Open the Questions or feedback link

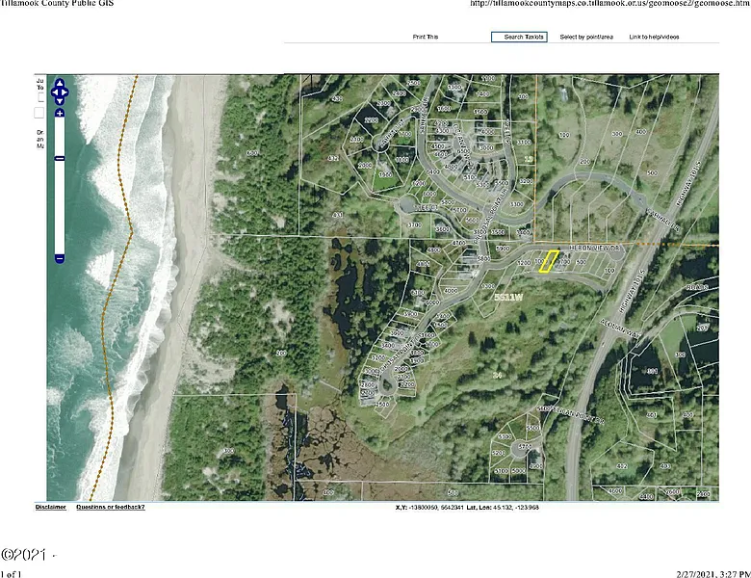(111, 507)
